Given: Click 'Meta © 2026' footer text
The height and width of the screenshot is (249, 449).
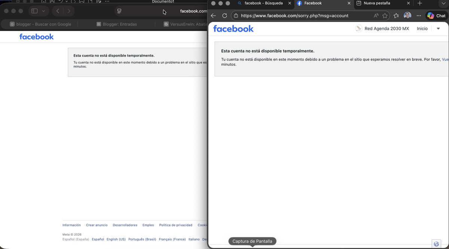Looking at the screenshot, I should pos(72,234).
